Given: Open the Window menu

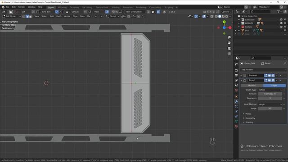Looking at the screenshot, I should pyautogui.click(x=31, y=7).
